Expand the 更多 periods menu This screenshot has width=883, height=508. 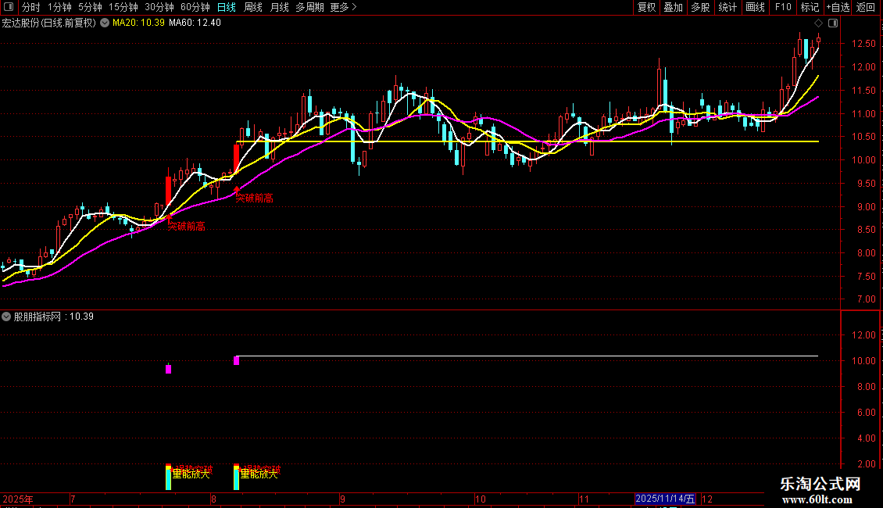343,7
